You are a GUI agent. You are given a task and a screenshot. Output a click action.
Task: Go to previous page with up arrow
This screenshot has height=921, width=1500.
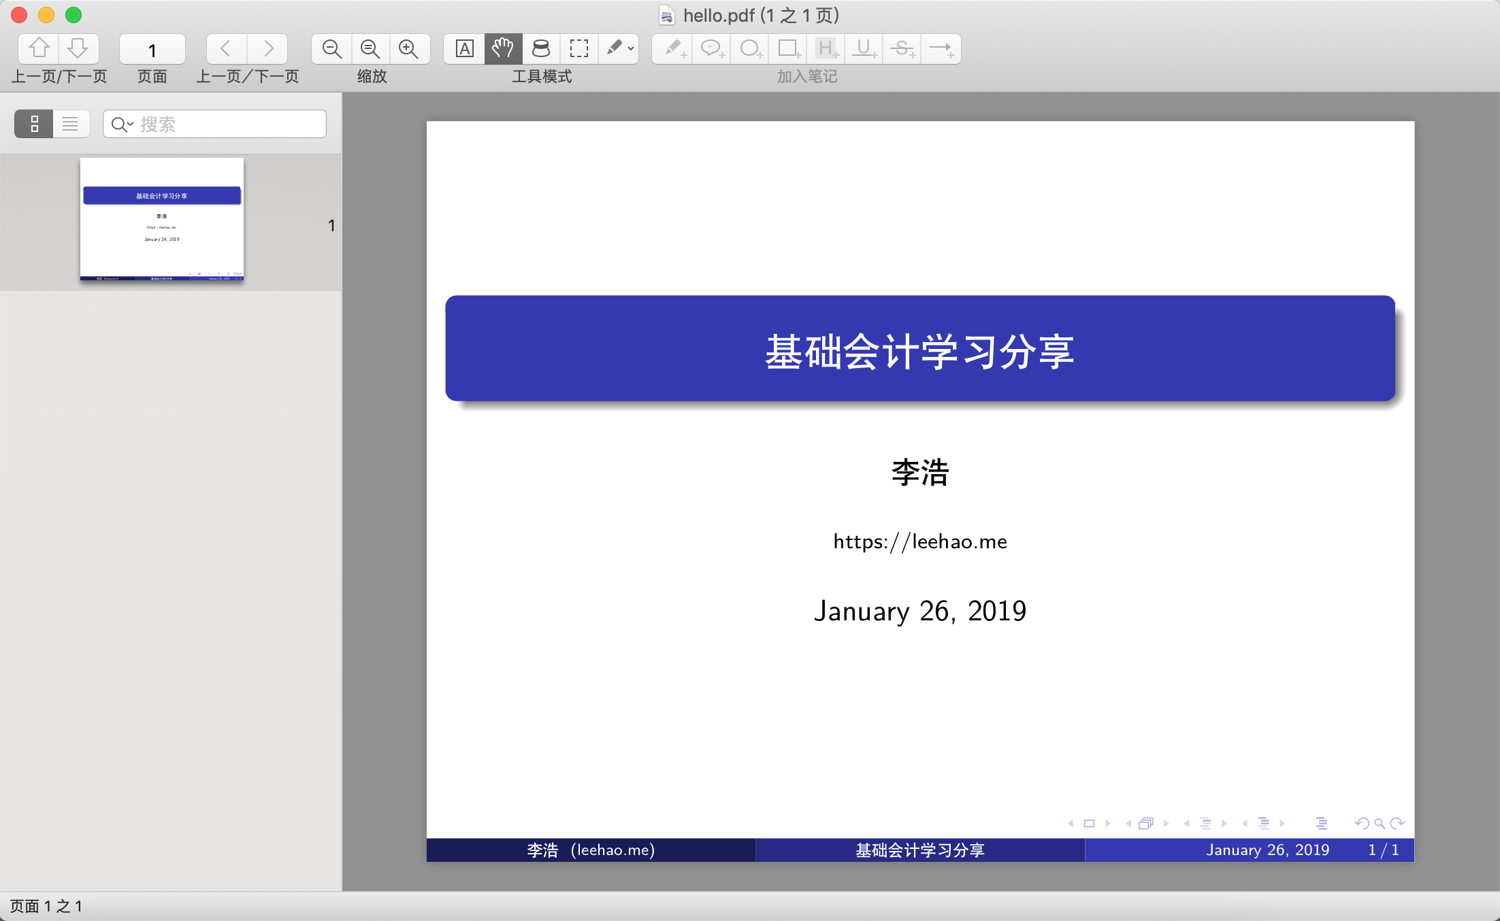39,48
